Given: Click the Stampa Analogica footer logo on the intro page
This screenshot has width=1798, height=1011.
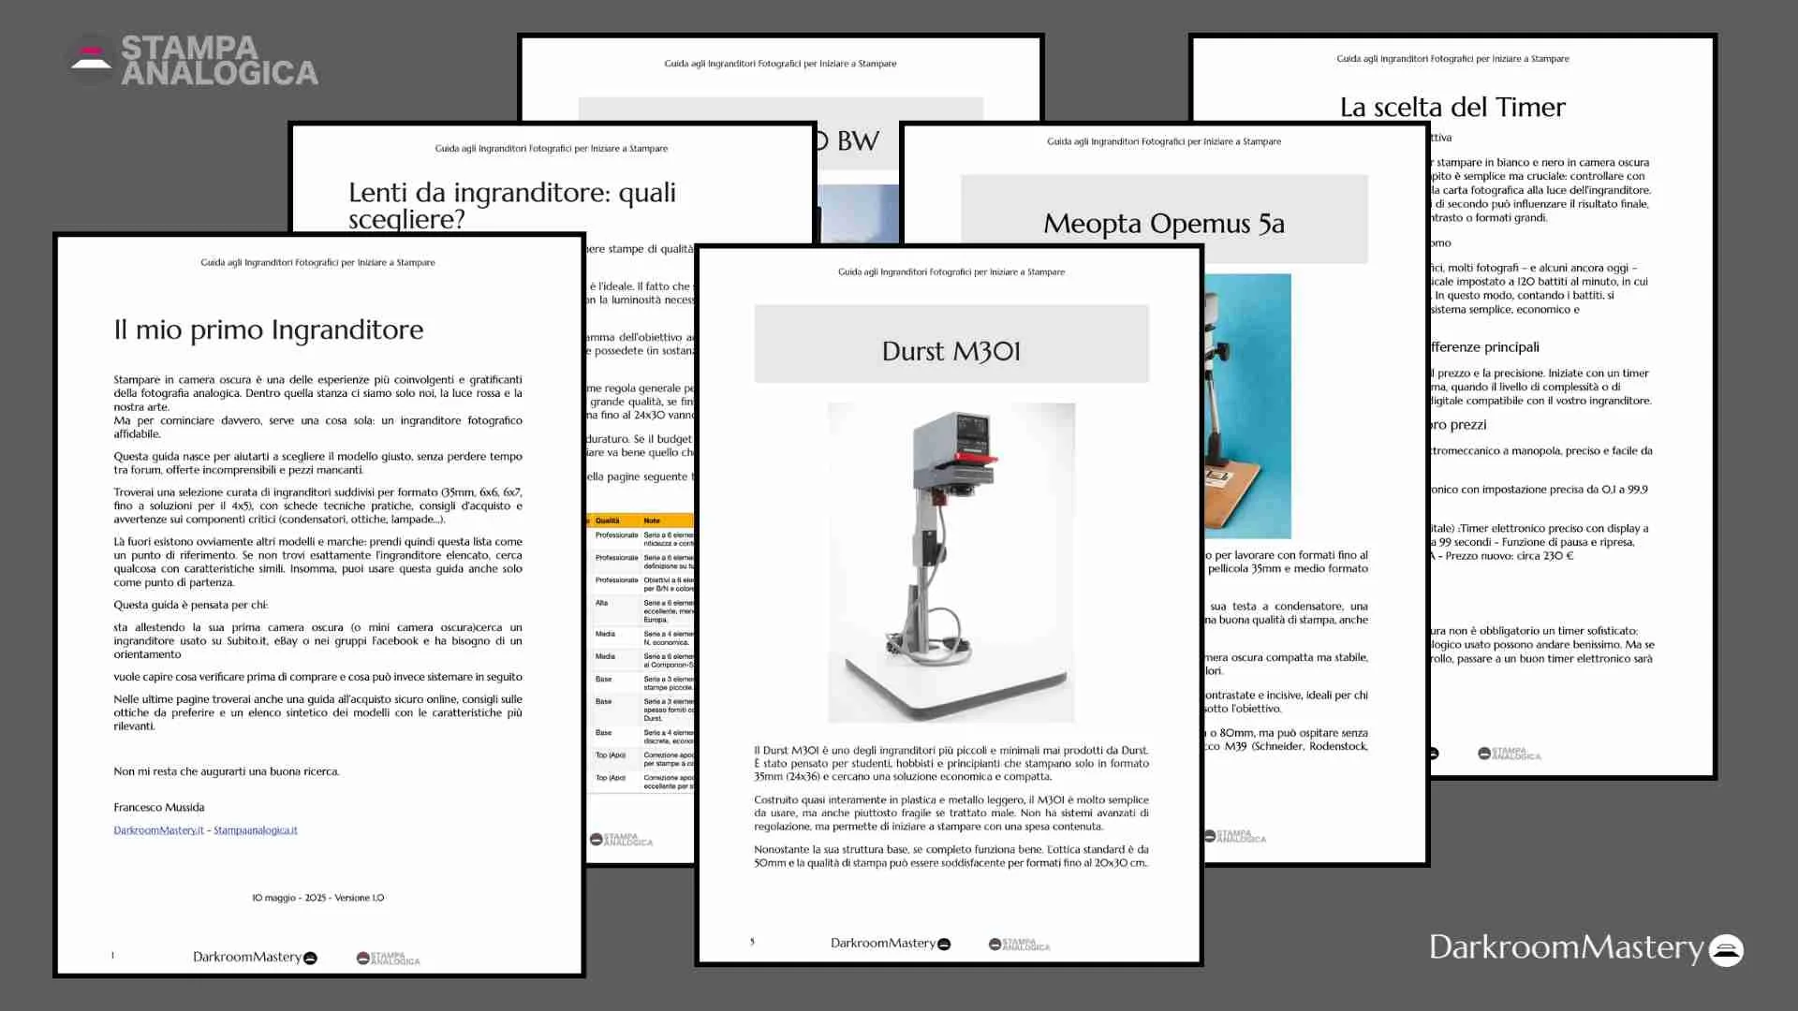Looking at the screenshot, I should 388,958.
